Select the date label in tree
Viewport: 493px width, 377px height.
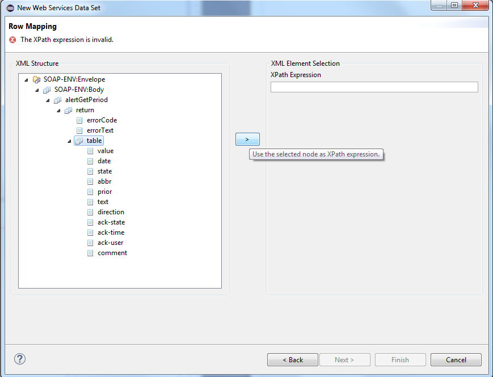[104, 161]
